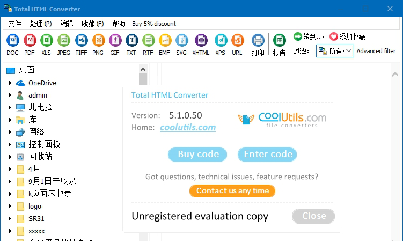Convert to PNG using toolbar icon
Image resolution: width=403 pixels, height=250 pixels.
point(98,40)
